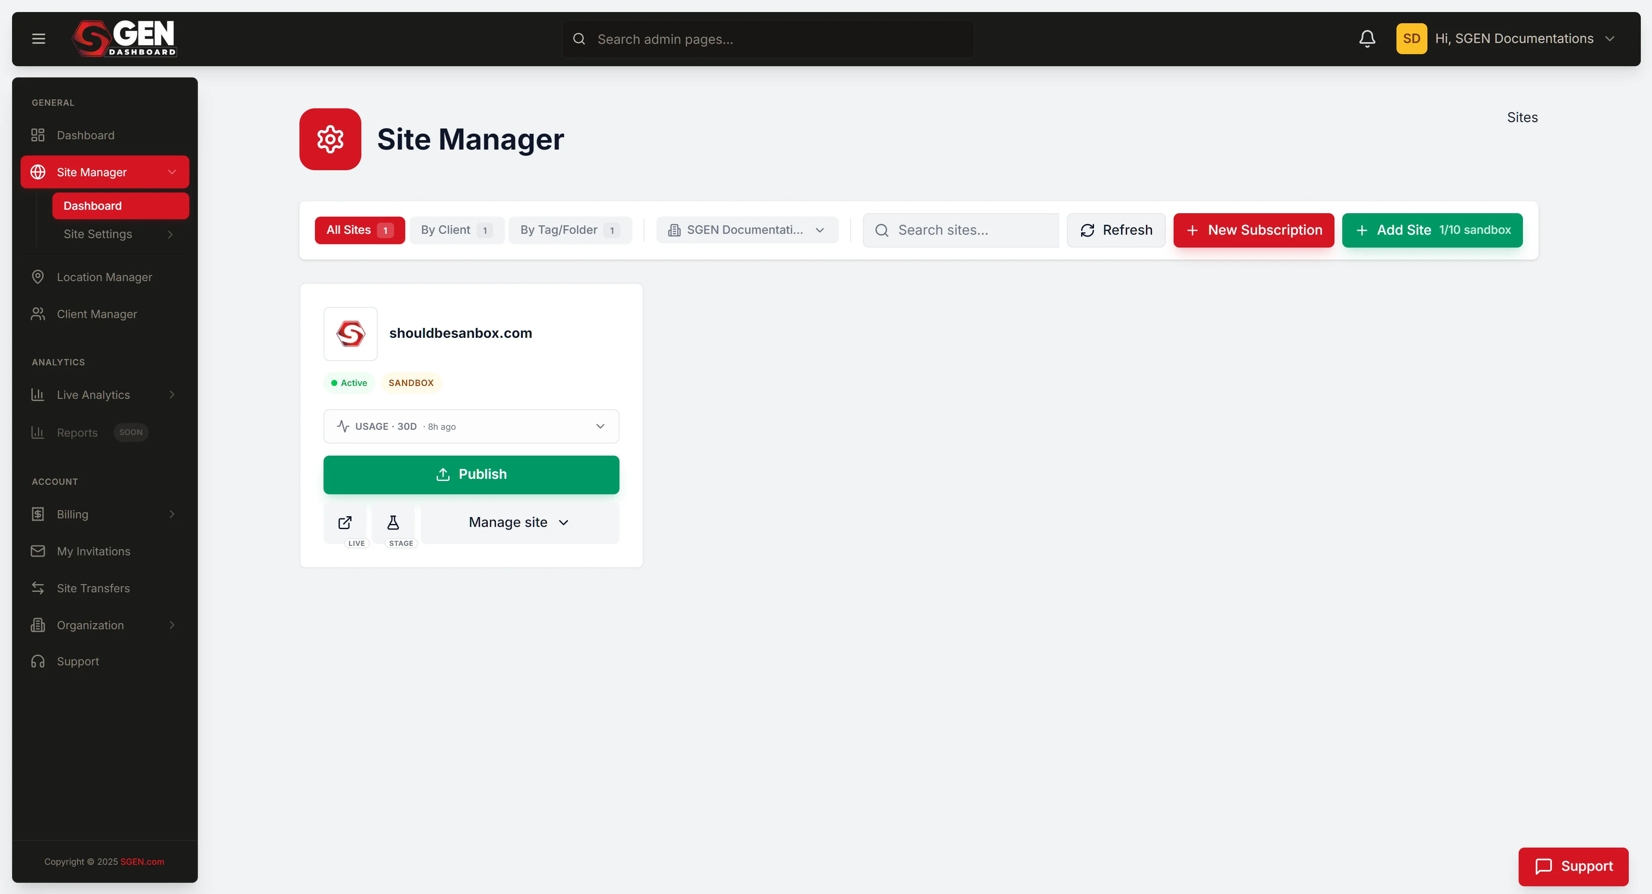The image size is (1652, 894).
Task: Open Dashboard under Site Manager
Action: [120, 206]
